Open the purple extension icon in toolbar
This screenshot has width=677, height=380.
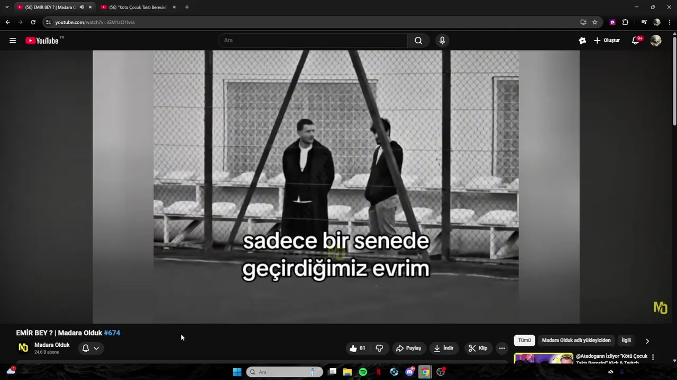(612, 22)
